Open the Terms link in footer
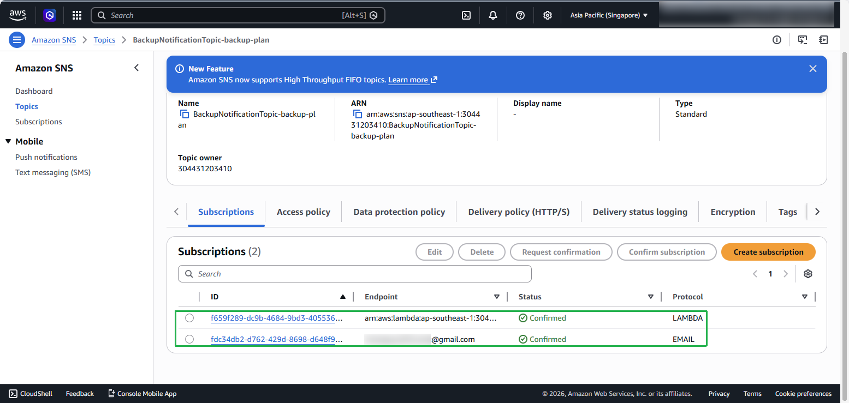 point(752,394)
